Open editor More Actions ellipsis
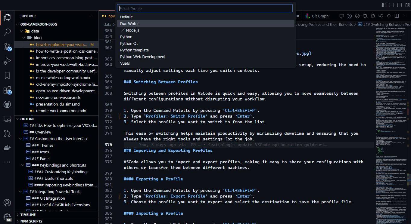The width and height of the screenshot is (411, 224). (x=404, y=16)
